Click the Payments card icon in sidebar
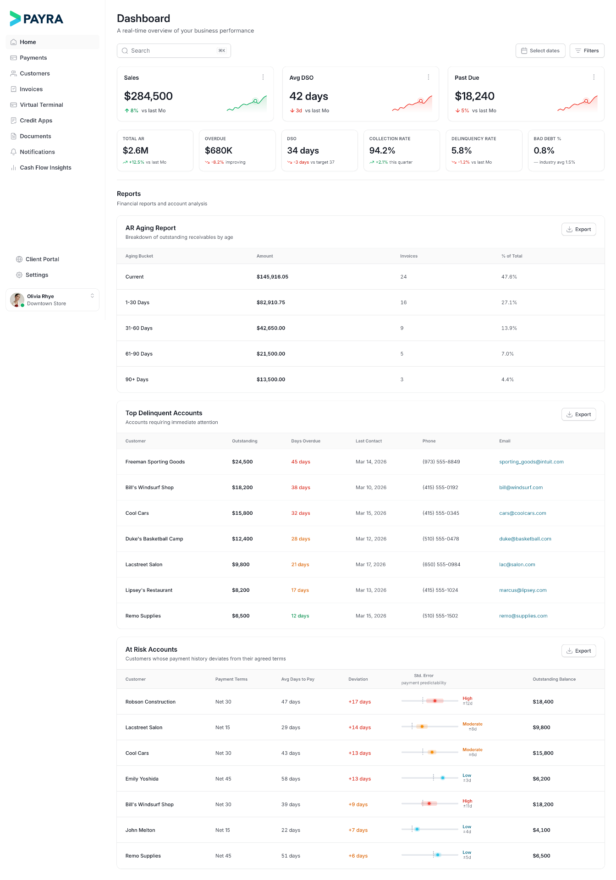Screen dimensions: 616x880 [14, 58]
